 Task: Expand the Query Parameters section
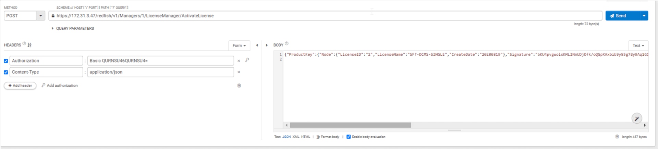[73, 28]
